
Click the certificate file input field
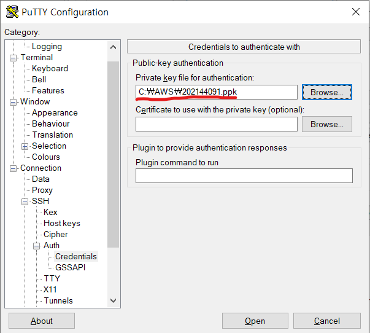(x=217, y=124)
